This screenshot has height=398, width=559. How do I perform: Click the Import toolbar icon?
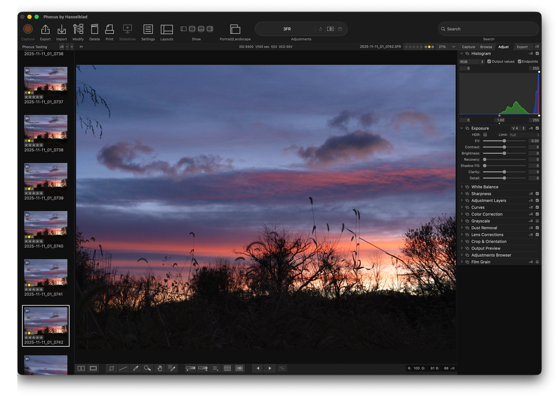(61, 29)
